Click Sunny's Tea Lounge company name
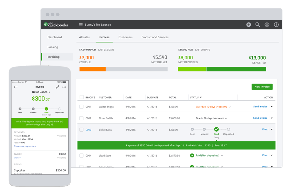Screen dimensions: 287x192 tap(98, 25)
